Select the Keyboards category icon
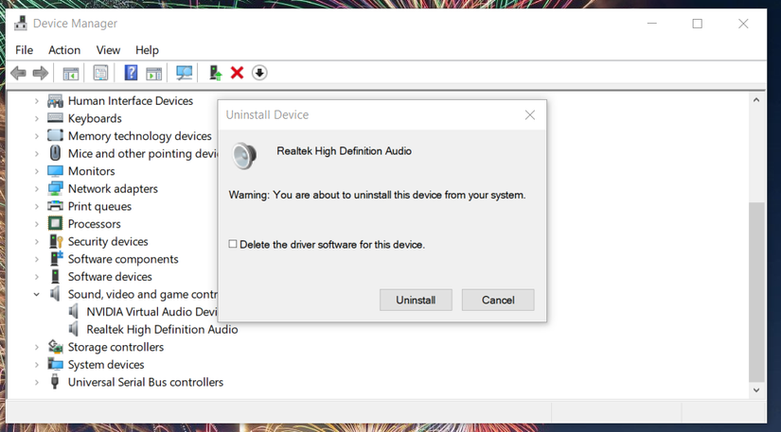 point(55,118)
